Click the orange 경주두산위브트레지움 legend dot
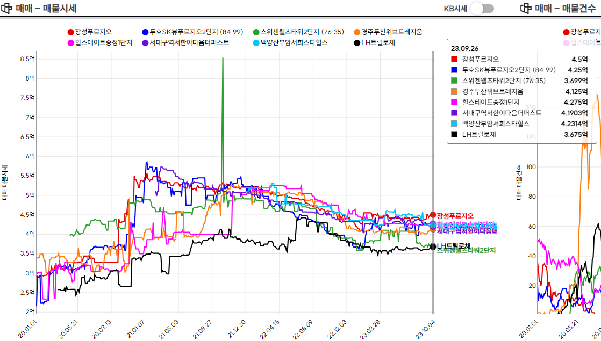 (x=357, y=32)
